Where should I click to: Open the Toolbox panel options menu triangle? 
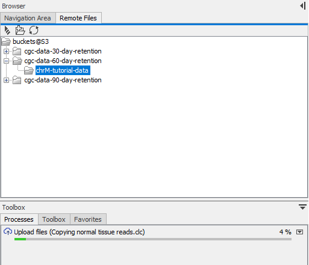302,207
